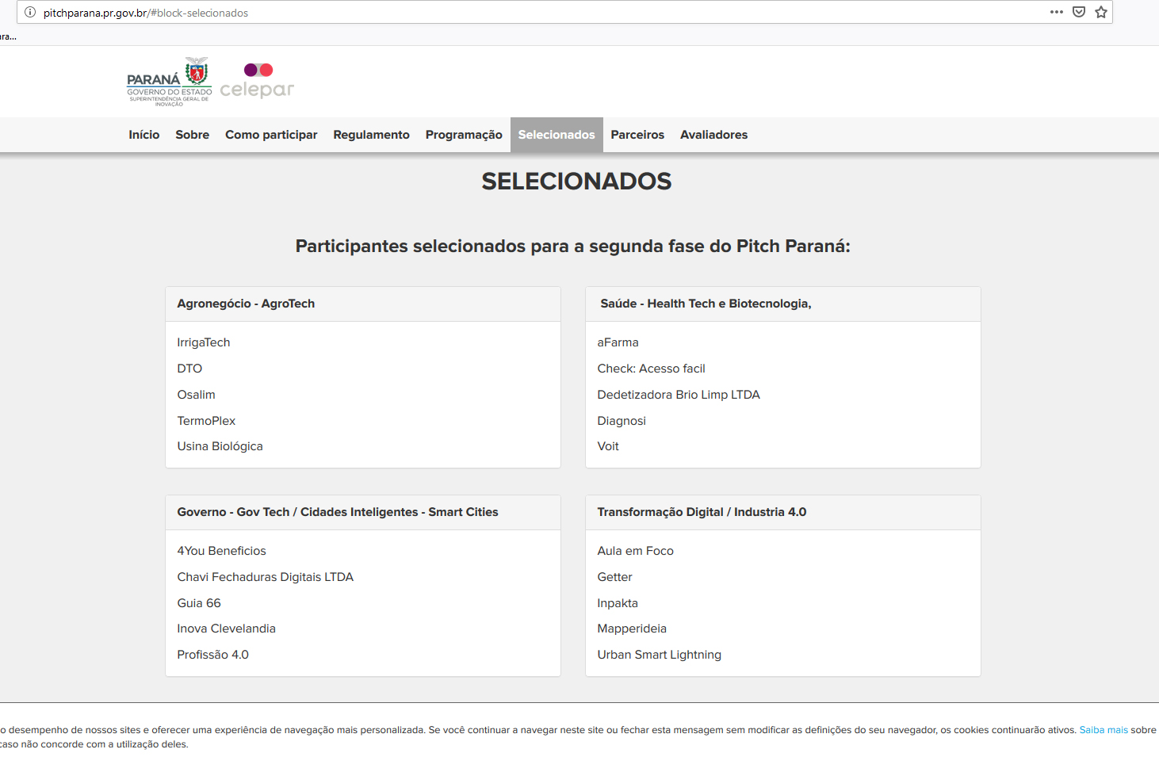The height and width of the screenshot is (772, 1159).
Task: Open the Sobre menu item
Action: tap(193, 135)
